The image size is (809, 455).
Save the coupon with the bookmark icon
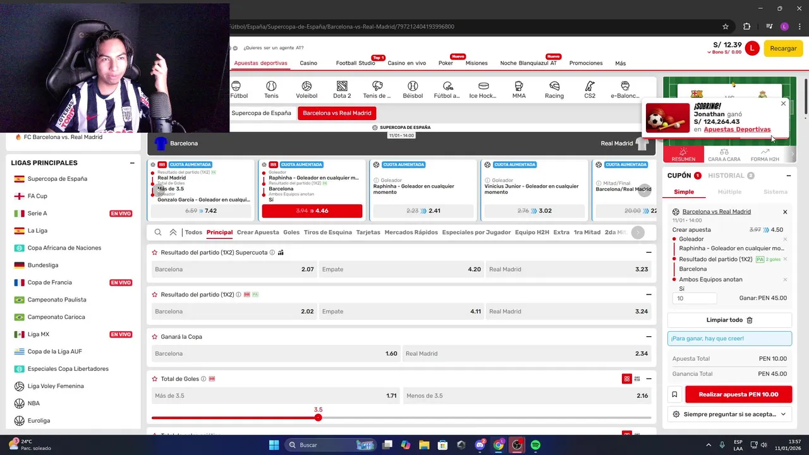(x=674, y=394)
